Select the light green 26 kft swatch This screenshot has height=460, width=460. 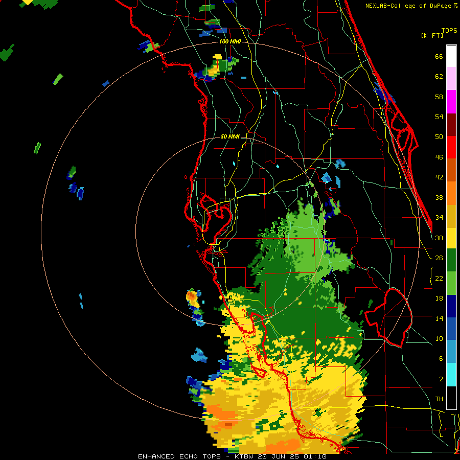click(451, 283)
